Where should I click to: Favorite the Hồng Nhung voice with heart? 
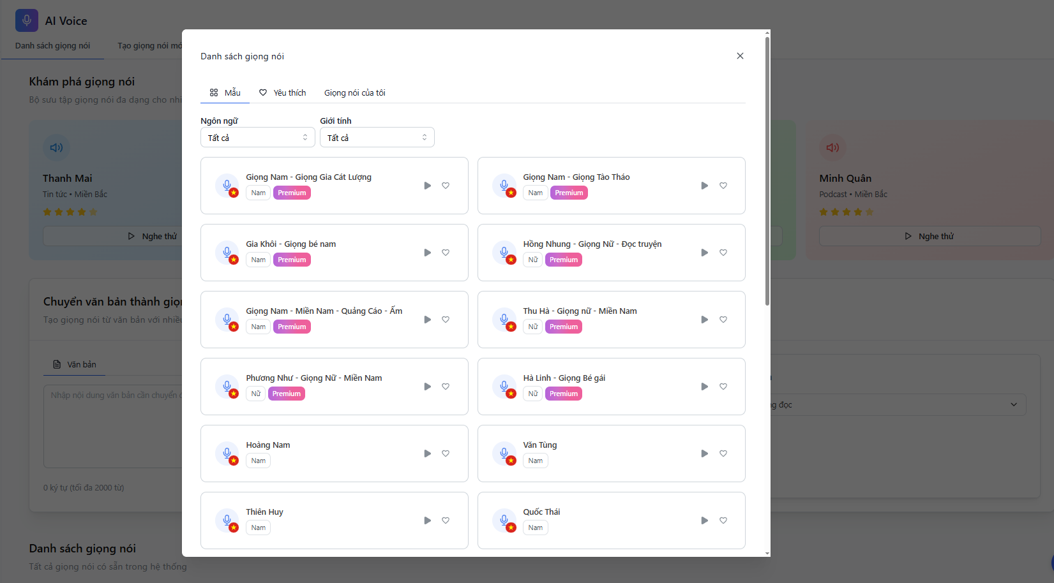point(723,253)
